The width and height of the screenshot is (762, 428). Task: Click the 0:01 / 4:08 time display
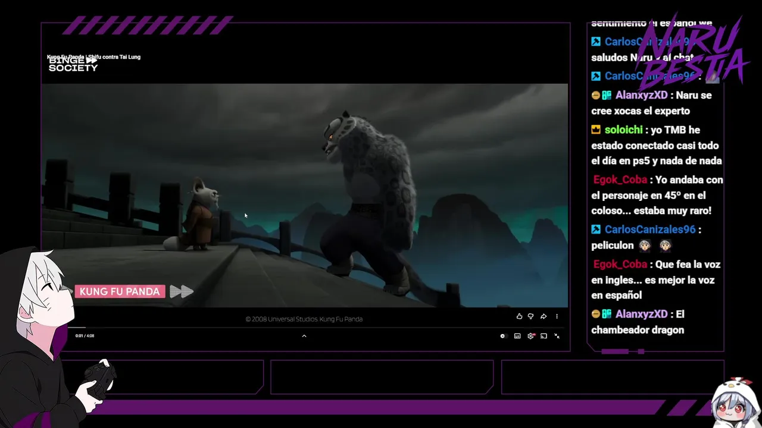85,336
